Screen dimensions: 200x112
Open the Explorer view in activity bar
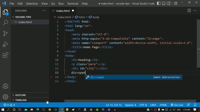pyautogui.click(x=5, y=12)
